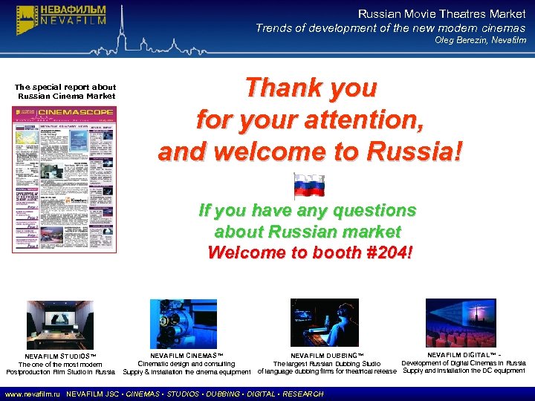The width and height of the screenshot is (535, 401).
Task: Select the Nevafilm Studios mixing room photo
Action: [x=60, y=325]
